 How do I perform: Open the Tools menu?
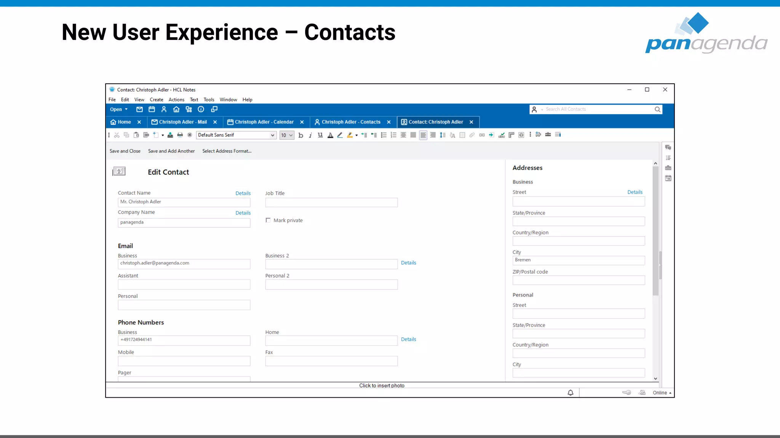(x=209, y=100)
